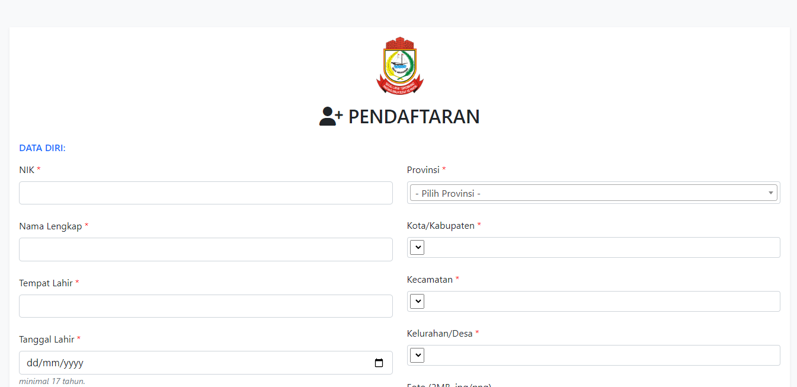Click into the Nama Lengkap text box

pos(206,250)
